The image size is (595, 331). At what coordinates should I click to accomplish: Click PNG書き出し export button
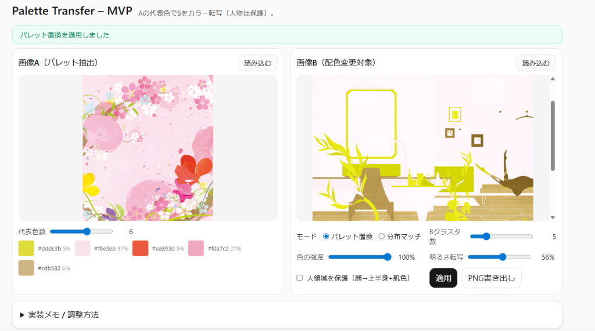(x=492, y=278)
